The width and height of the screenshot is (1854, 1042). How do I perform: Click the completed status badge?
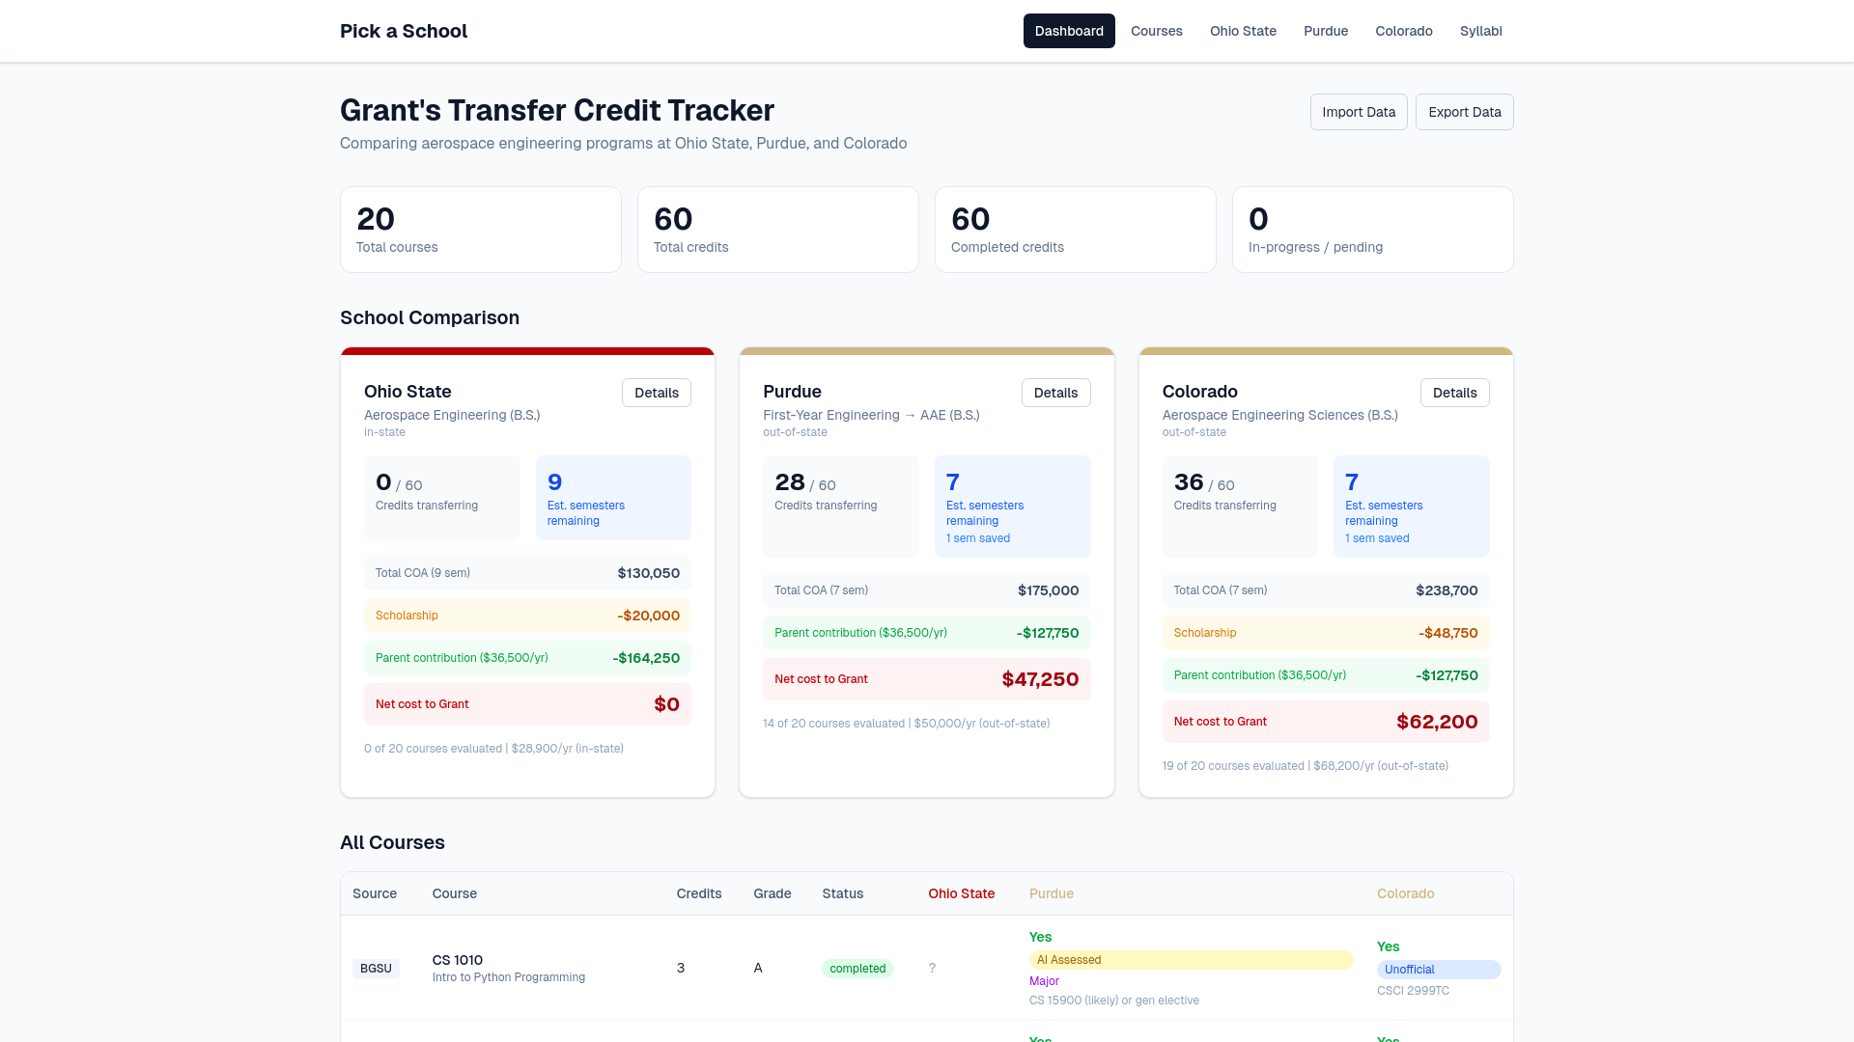[857, 969]
